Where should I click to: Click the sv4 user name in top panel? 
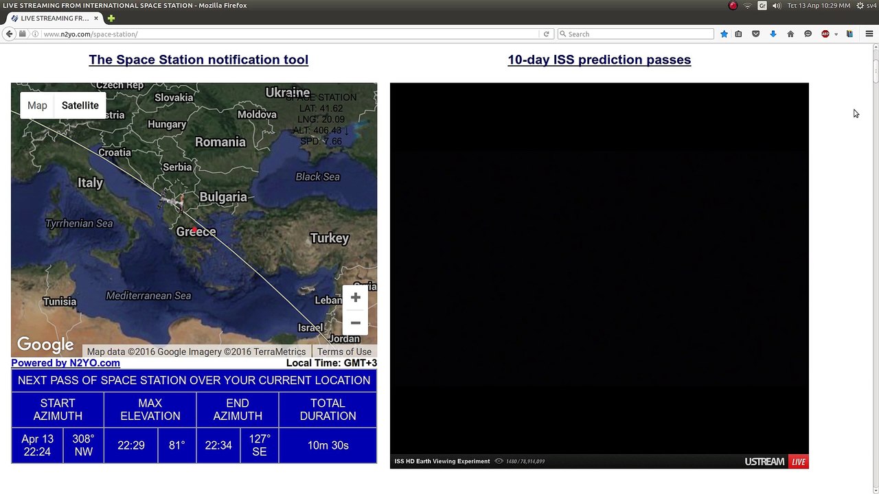pos(871,5)
